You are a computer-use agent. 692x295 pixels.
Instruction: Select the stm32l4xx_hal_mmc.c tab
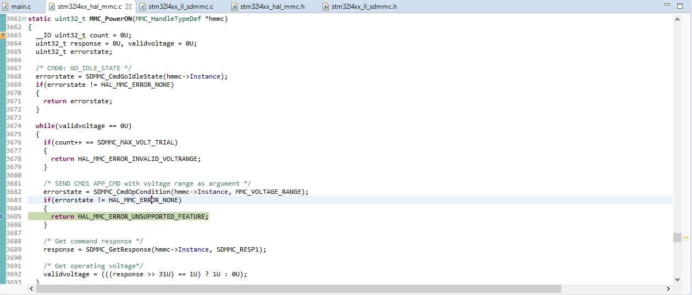click(90, 7)
